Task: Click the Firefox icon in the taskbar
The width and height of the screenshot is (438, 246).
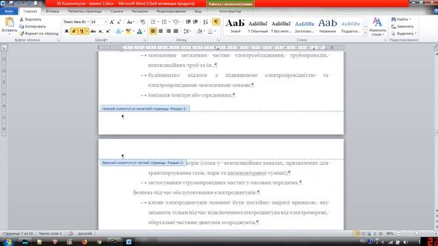Action: coord(84,242)
